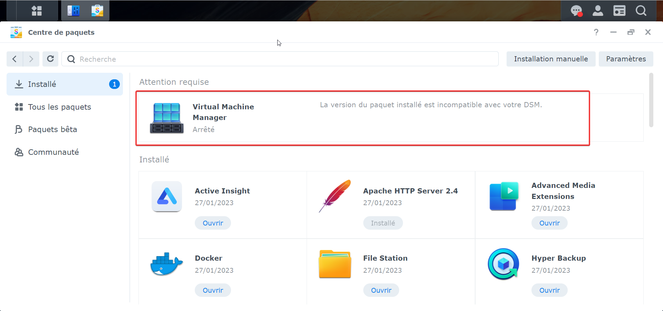
Task: Click the DSM incompatibility message text
Action: click(431, 105)
